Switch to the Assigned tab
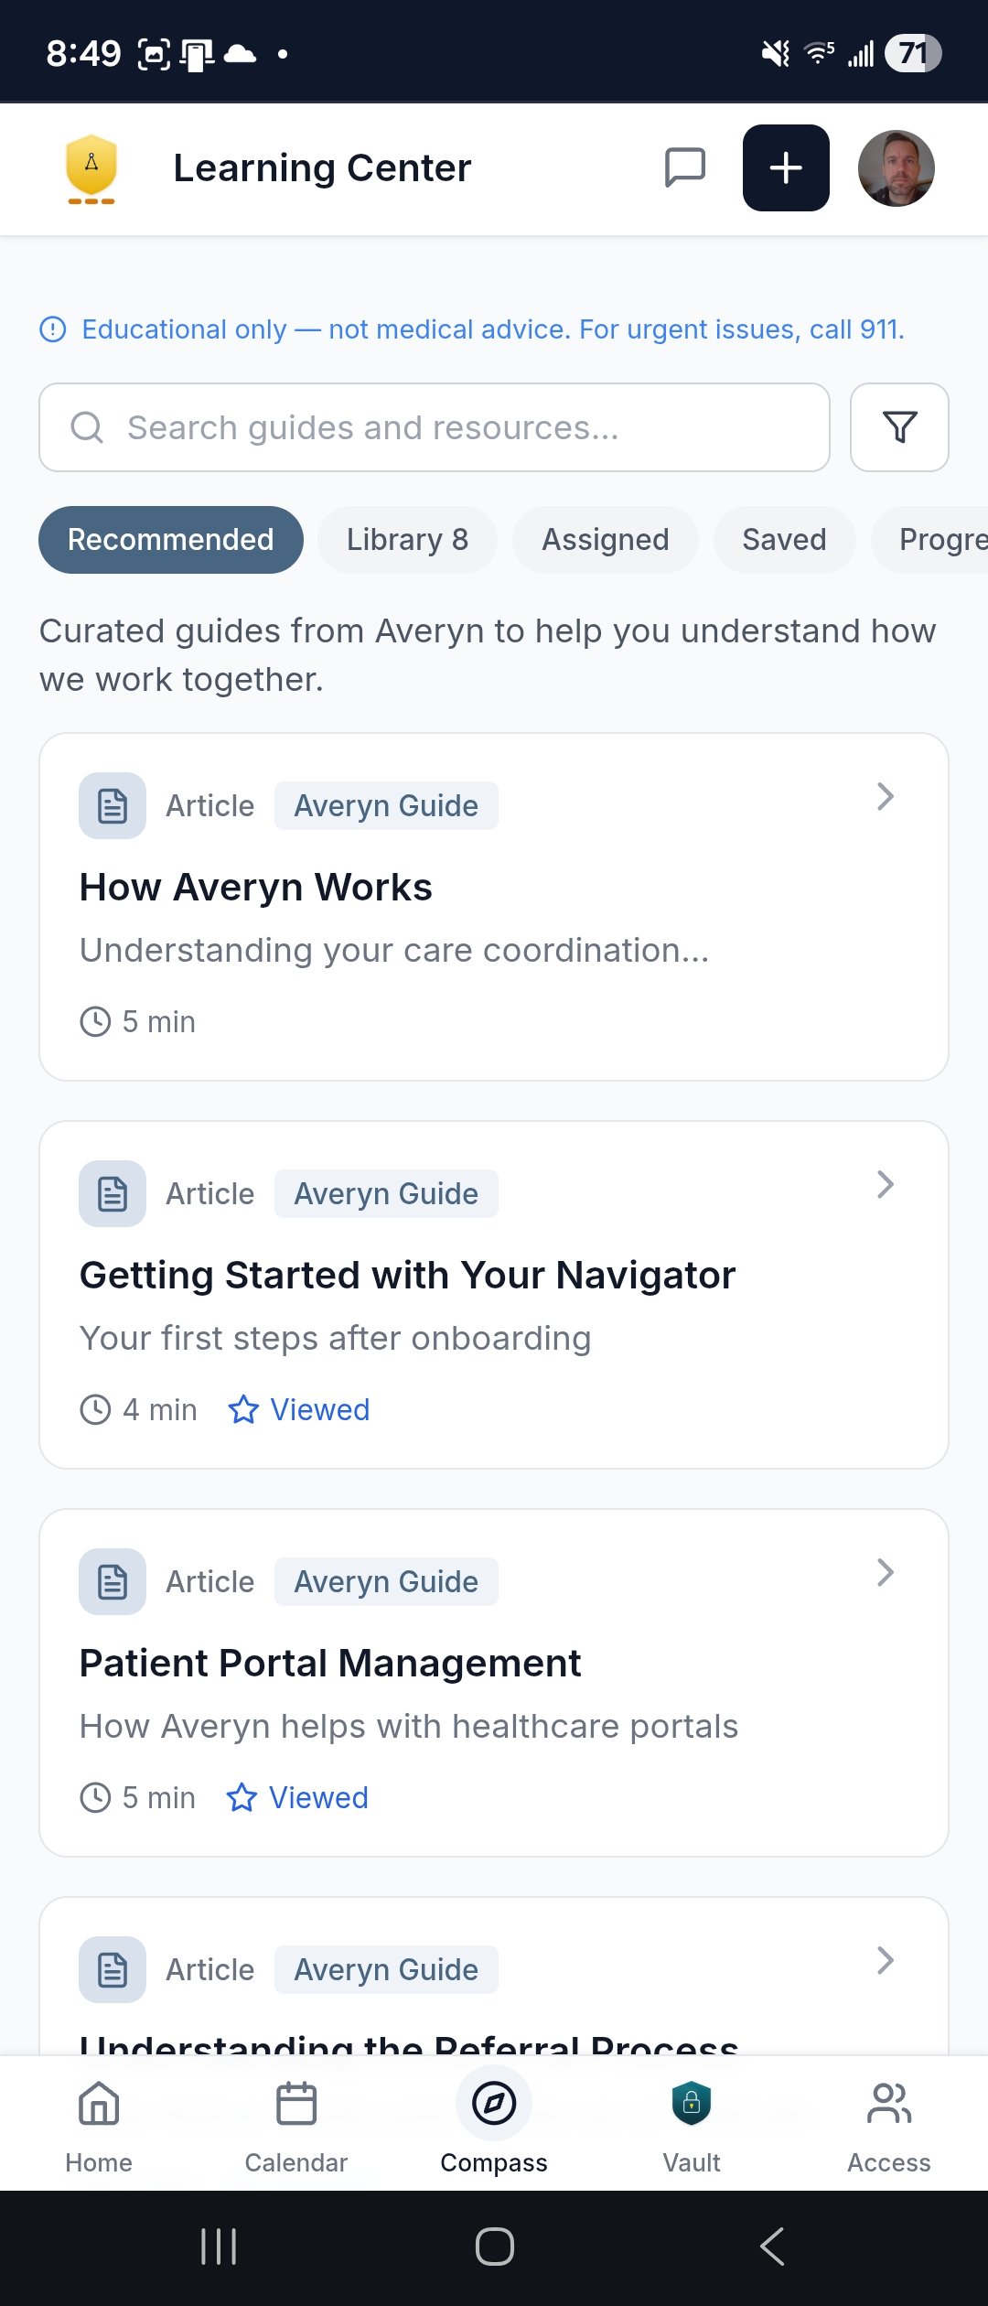 (605, 540)
